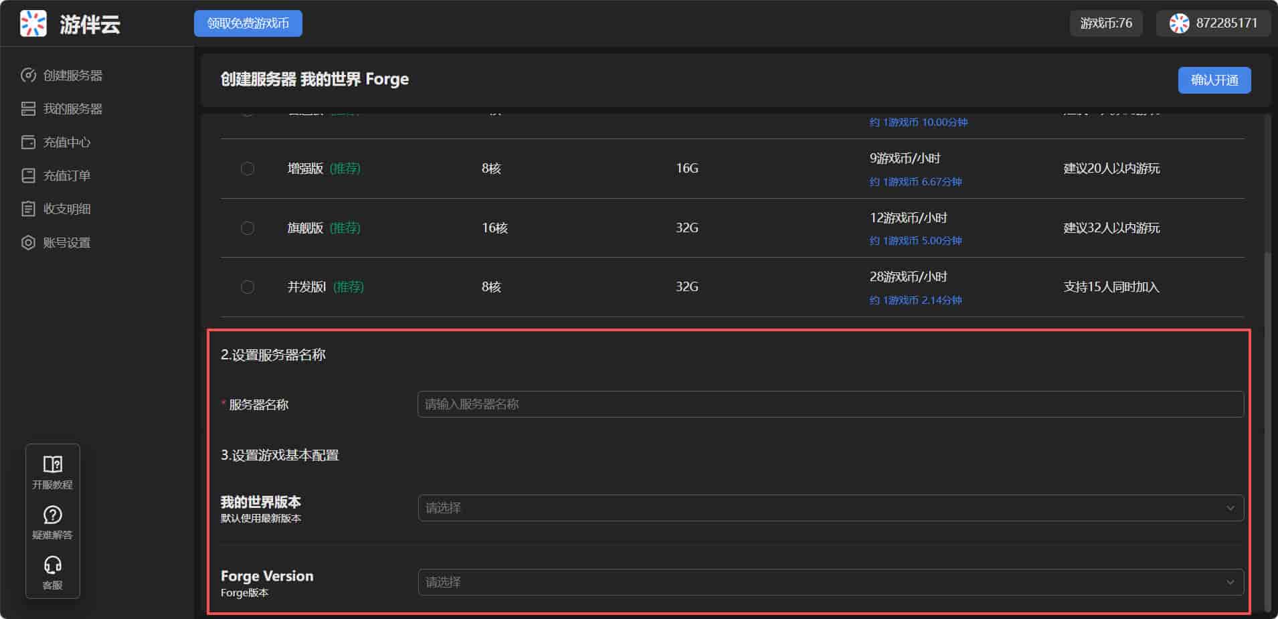The height and width of the screenshot is (619, 1278).
Task: Click the 游戏币:76 balance button
Action: pyautogui.click(x=1106, y=23)
